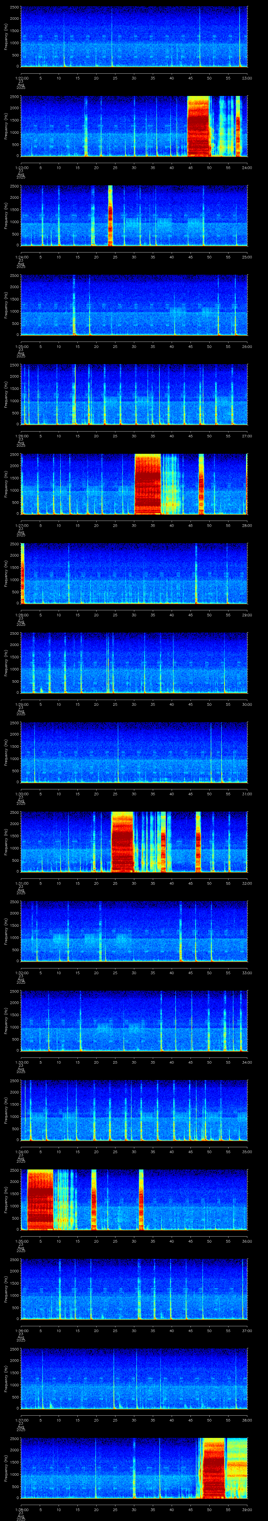Image resolution: width=268 pixels, height=1521 pixels.
Task: Click the '1:38:00' start time label
Action: pyautogui.click(x=21, y=1509)
